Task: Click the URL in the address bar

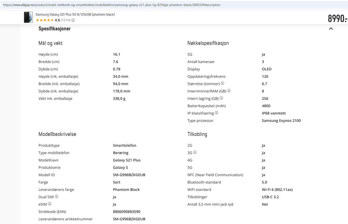Action: (112, 5)
